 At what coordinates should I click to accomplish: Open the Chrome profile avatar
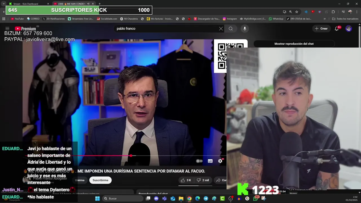pyautogui.click(x=350, y=12)
